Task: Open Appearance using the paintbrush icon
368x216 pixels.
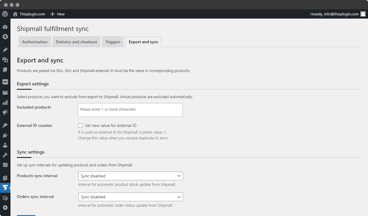Action: tap(5, 125)
